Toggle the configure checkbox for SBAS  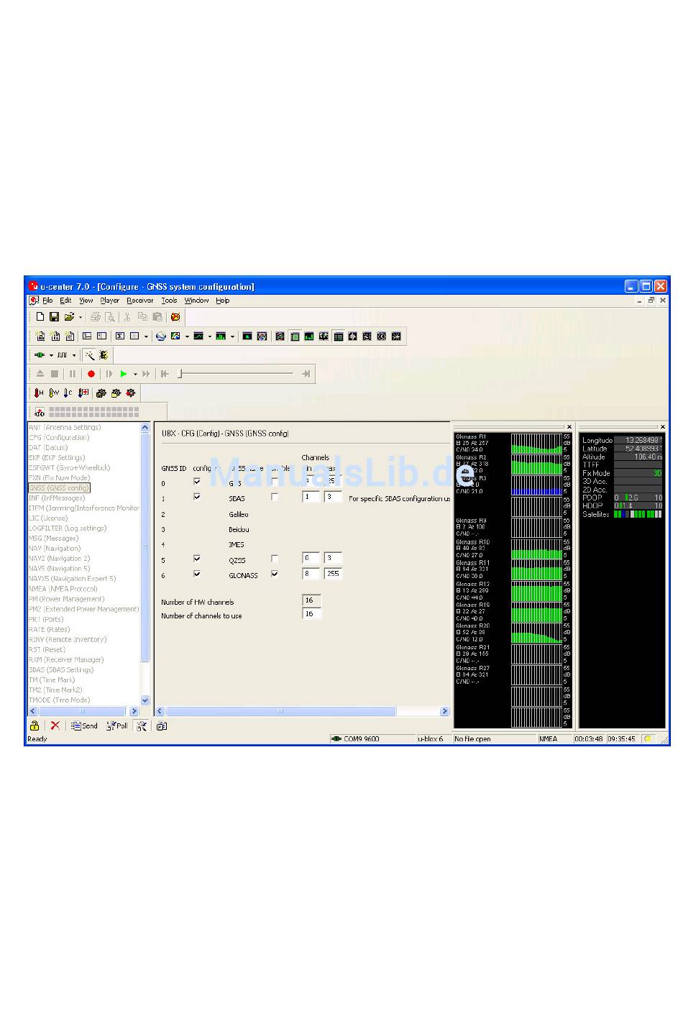(x=197, y=497)
